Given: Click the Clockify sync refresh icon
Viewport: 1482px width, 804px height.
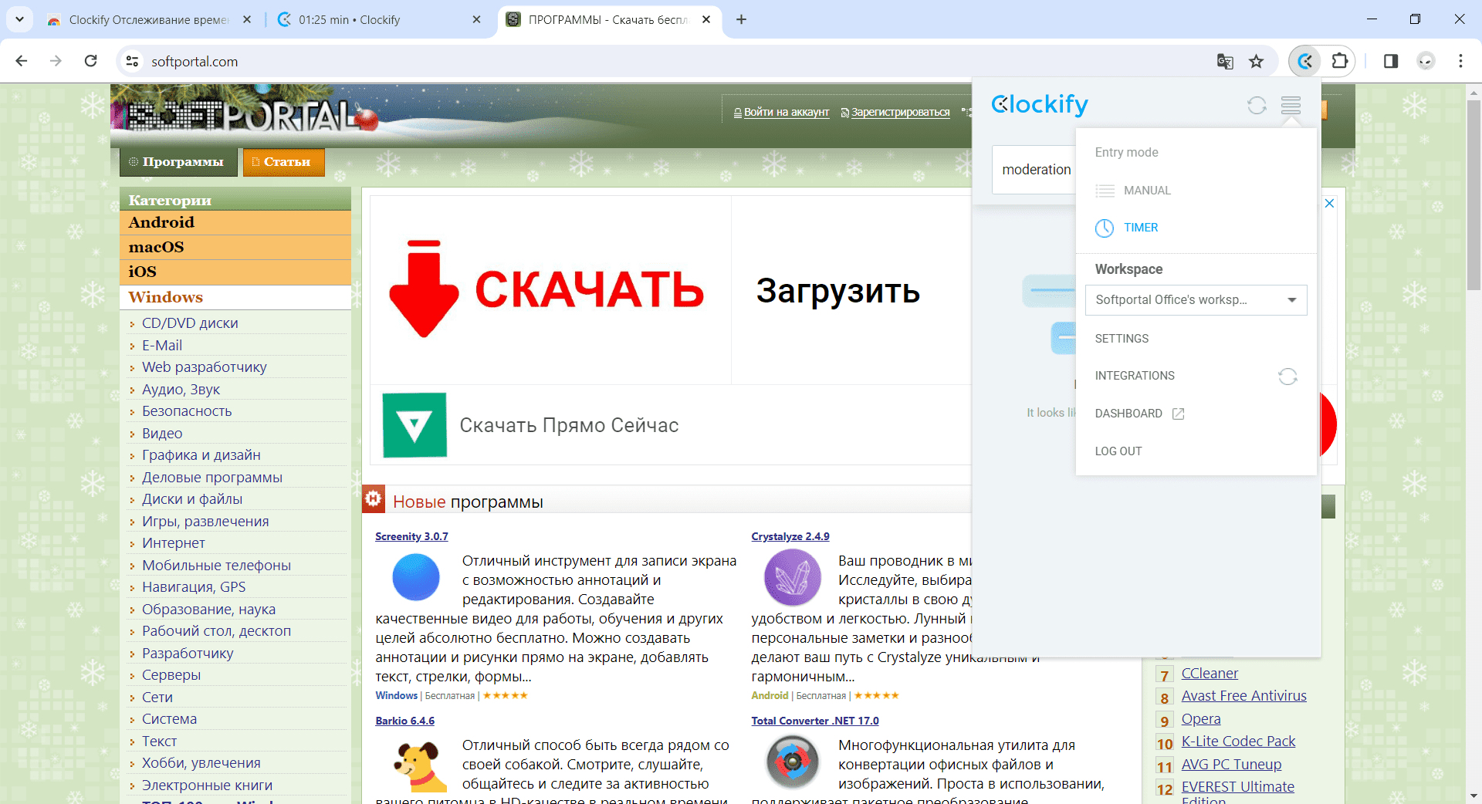Looking at the screenshot, I should [1257, 105].
